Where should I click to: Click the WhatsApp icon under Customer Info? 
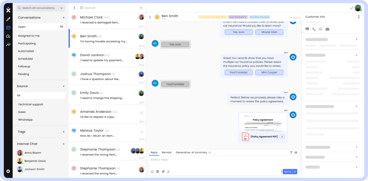coord(321,29)
